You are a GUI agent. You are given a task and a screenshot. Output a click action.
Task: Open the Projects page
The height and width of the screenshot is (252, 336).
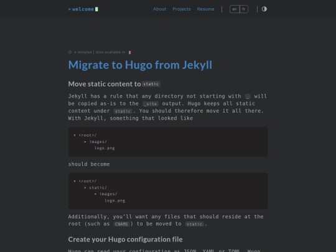click(182, 9)
